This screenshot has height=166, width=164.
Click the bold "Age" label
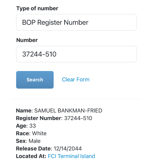[x=21, y=126]
